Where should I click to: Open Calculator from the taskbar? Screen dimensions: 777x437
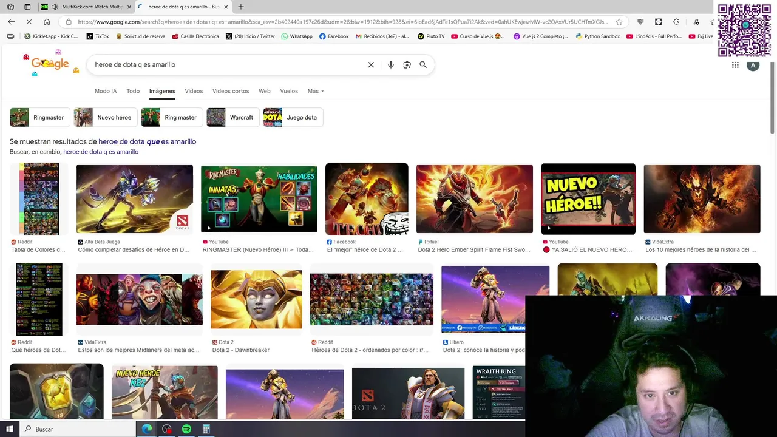[x=206, y=429]
